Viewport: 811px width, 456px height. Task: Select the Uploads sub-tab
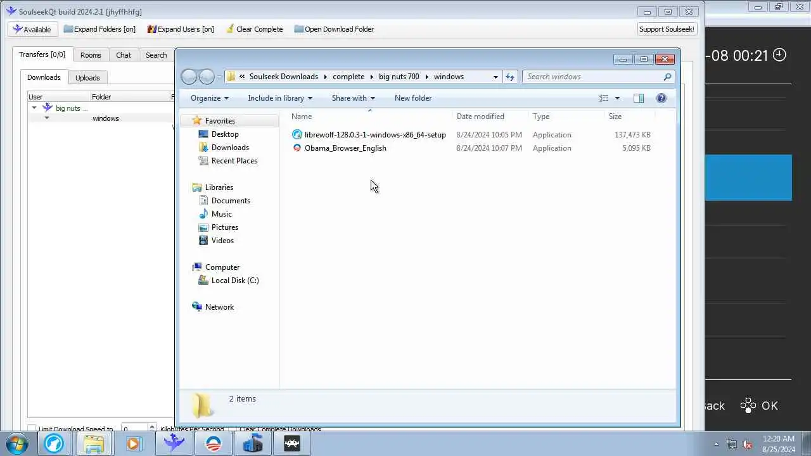click(x=87, y=78)
